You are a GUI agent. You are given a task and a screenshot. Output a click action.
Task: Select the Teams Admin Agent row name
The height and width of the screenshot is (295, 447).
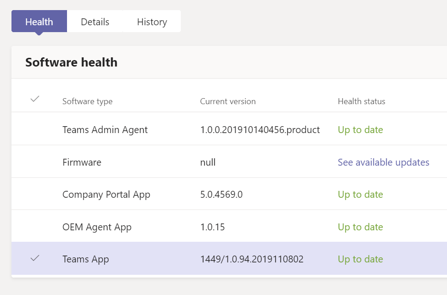(x=105, y=130)
